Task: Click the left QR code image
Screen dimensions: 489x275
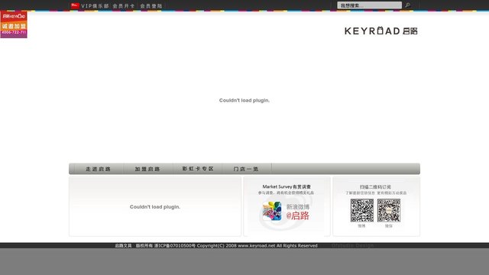Action: tap(361, 211)
